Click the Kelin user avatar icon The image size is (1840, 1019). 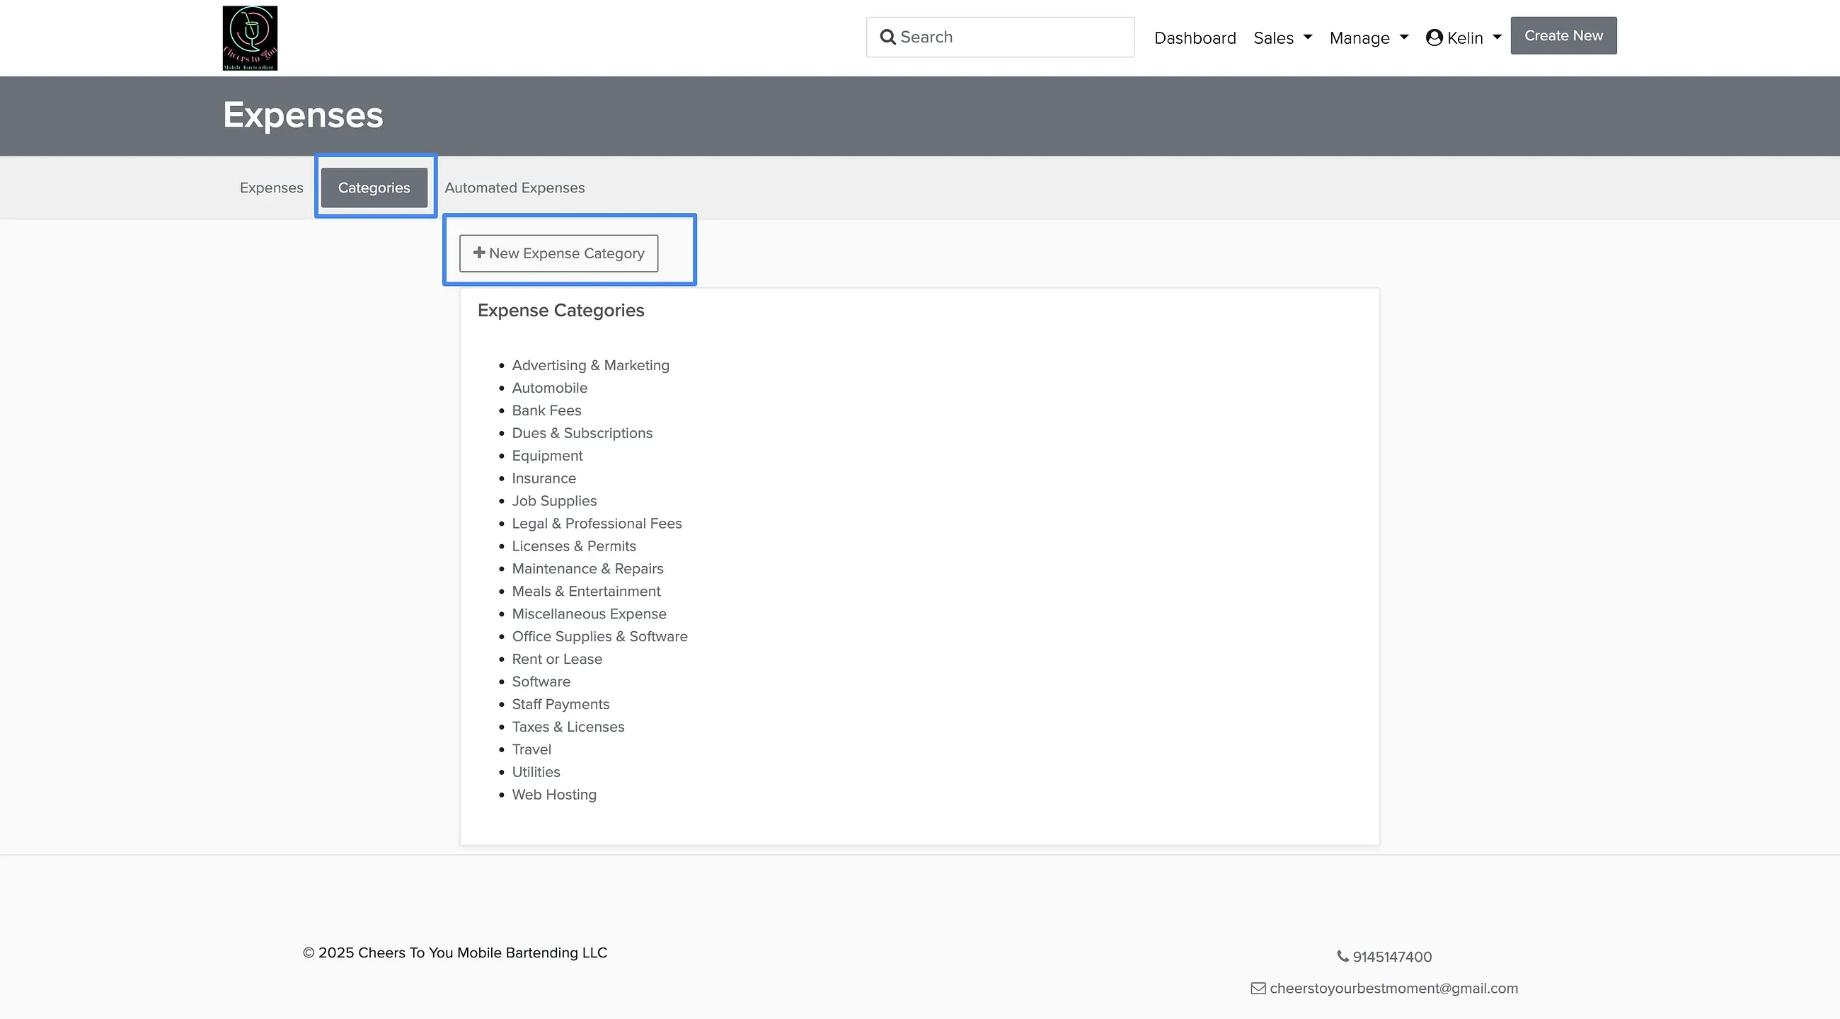(1434, 38)
